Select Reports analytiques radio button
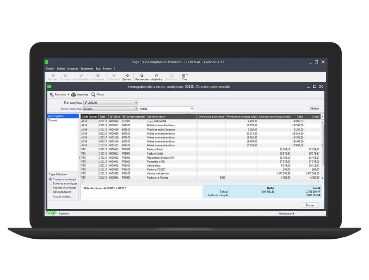 (x=50, y=188)
